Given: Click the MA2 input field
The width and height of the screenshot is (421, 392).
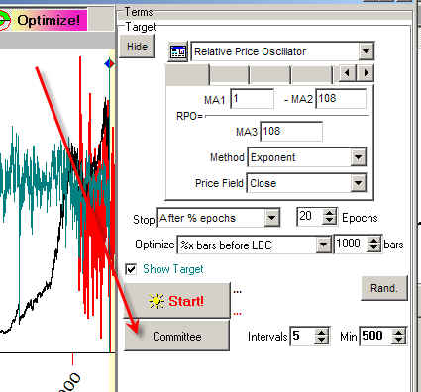Looking at the screenshot, I should pyautogui.click(x=341, y=98).
